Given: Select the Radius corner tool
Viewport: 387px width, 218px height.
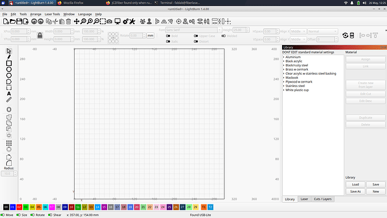Looking at the screenshot, I should pos(9,163).
